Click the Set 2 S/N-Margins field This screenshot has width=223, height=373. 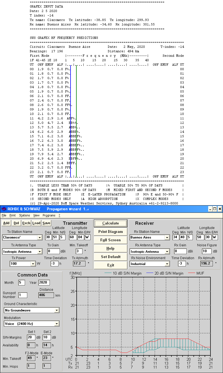pos(47,337)
